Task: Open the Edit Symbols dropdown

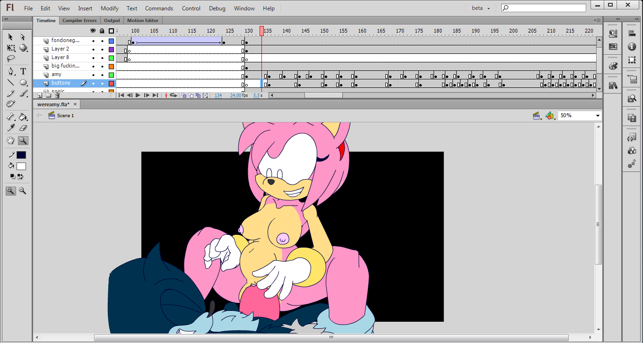Action: (x=550, y=115)
